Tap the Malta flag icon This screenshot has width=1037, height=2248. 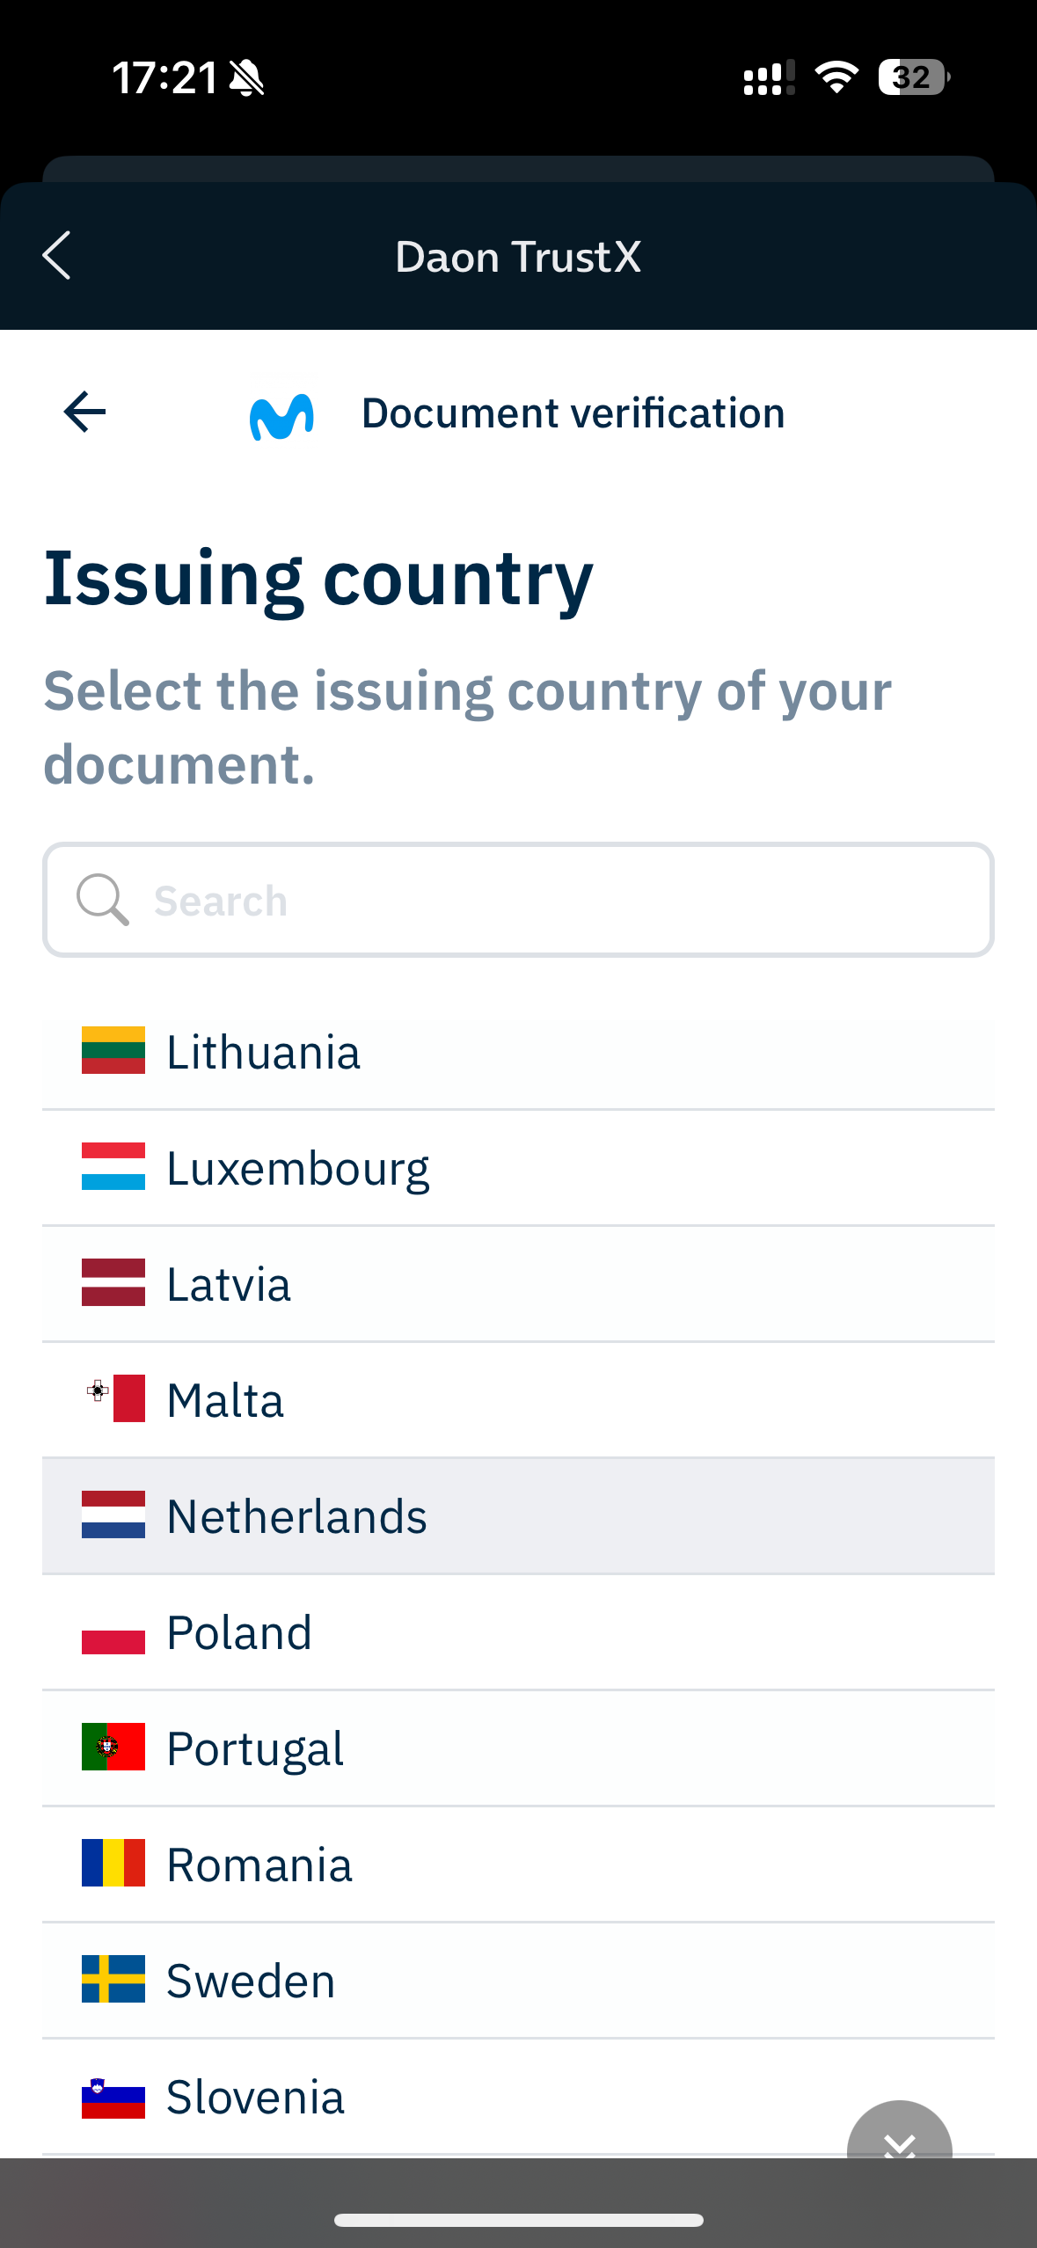113,1398
